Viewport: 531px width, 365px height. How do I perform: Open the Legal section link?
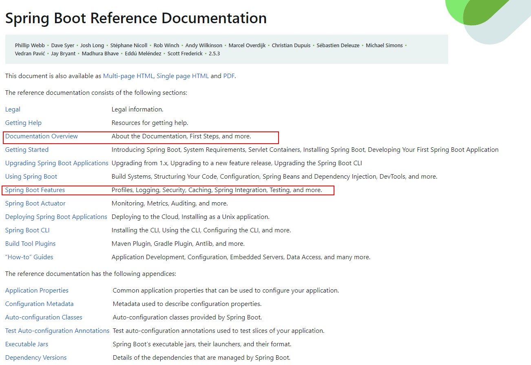pyautogui.click(x=13, y=109)
